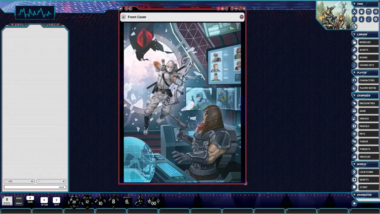Viewport: 380px width, 214px height.
Task: Open the Threats list
Action: click(x=368, y=149)
